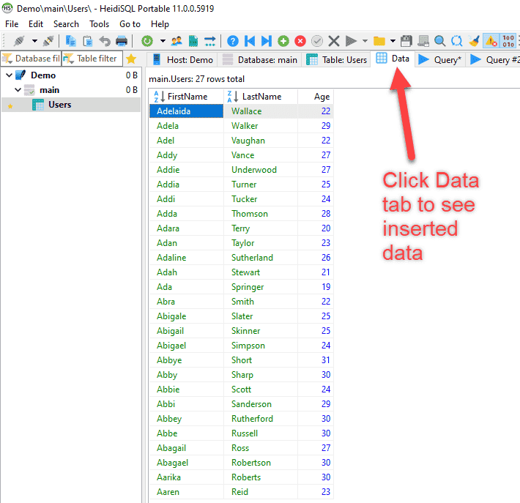
Task: Select the Sutherland cell
Action: pos(261,258)
